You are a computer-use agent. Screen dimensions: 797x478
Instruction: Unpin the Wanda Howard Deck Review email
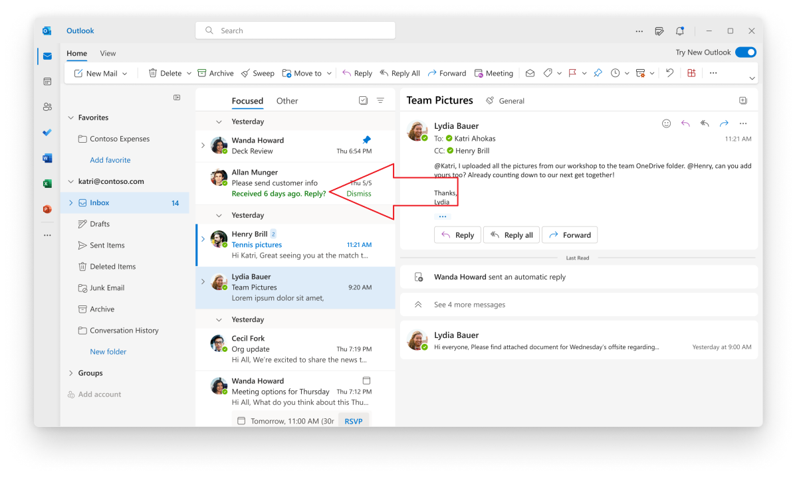366,140
